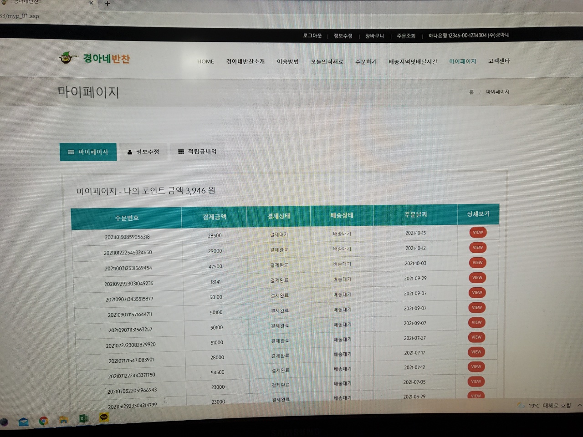Screen dimensions: 583x437
Task: Click the weather widget showing 19°C
Action: [544, 406]
